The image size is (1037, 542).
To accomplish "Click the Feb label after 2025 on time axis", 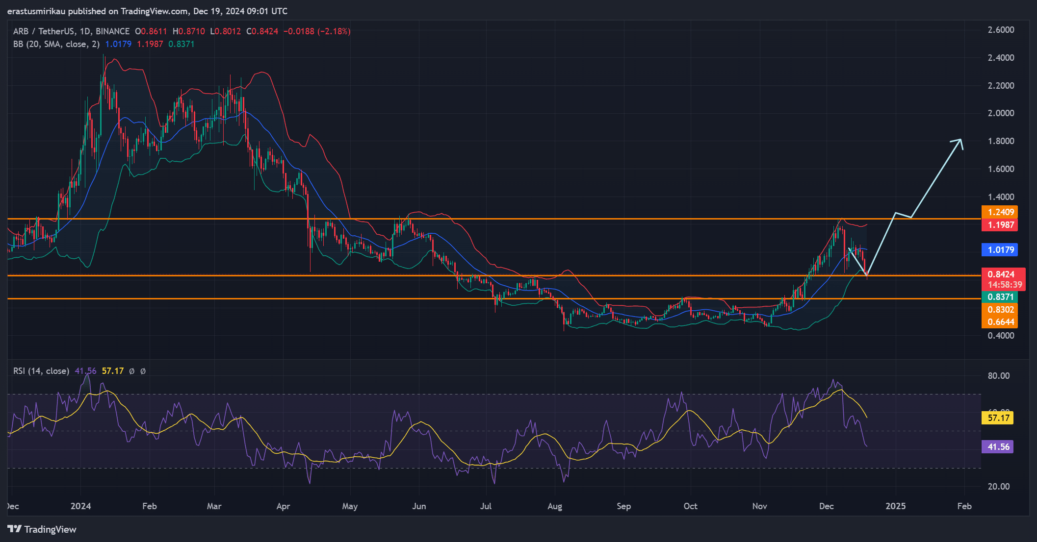I will click(964, 506).
